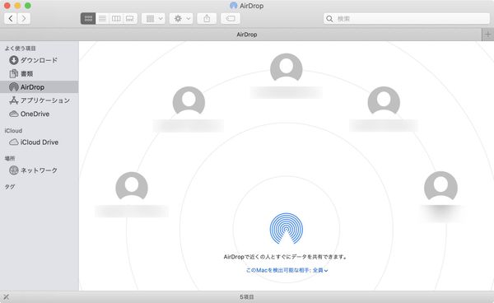Click the iCloud sidebar section heading

tap(13, 130)
